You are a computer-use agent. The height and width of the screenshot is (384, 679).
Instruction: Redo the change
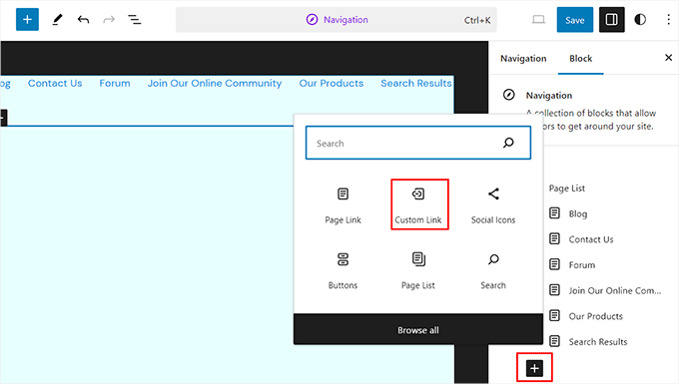coord(109,20)
